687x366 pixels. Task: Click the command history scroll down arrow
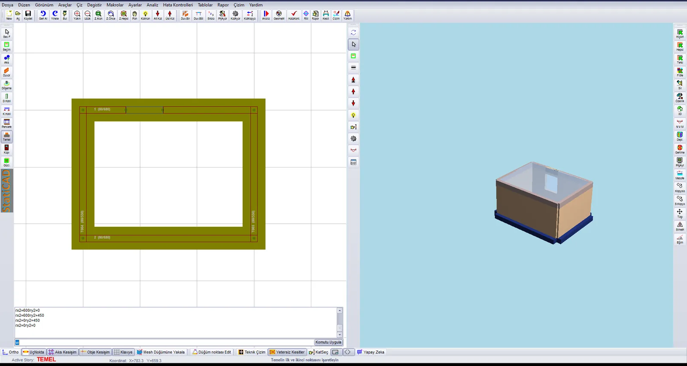pyautogui.click(x=340, y=335)
